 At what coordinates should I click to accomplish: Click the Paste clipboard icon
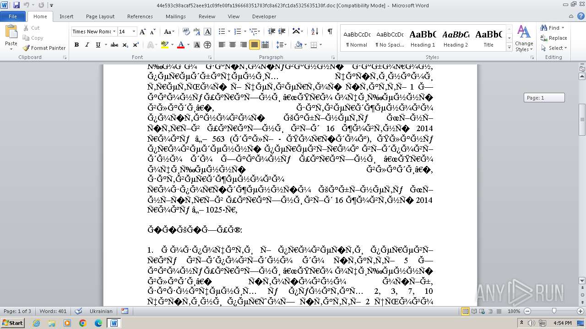coord(11,32)
